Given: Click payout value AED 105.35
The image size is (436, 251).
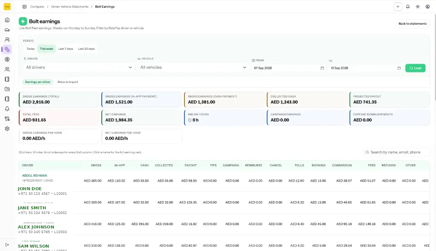Looking at the screenshot, I should point(188,203).
